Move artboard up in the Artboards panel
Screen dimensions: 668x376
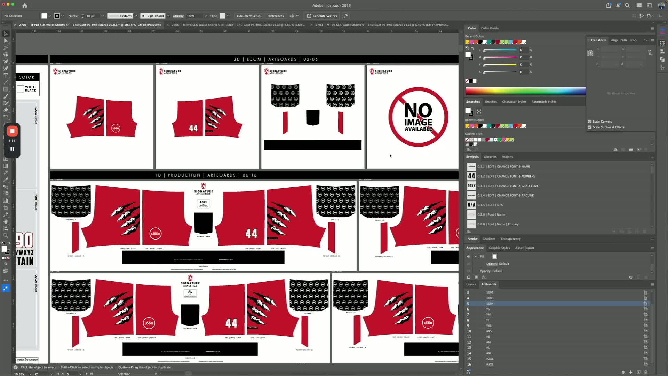tap(623, 372)
